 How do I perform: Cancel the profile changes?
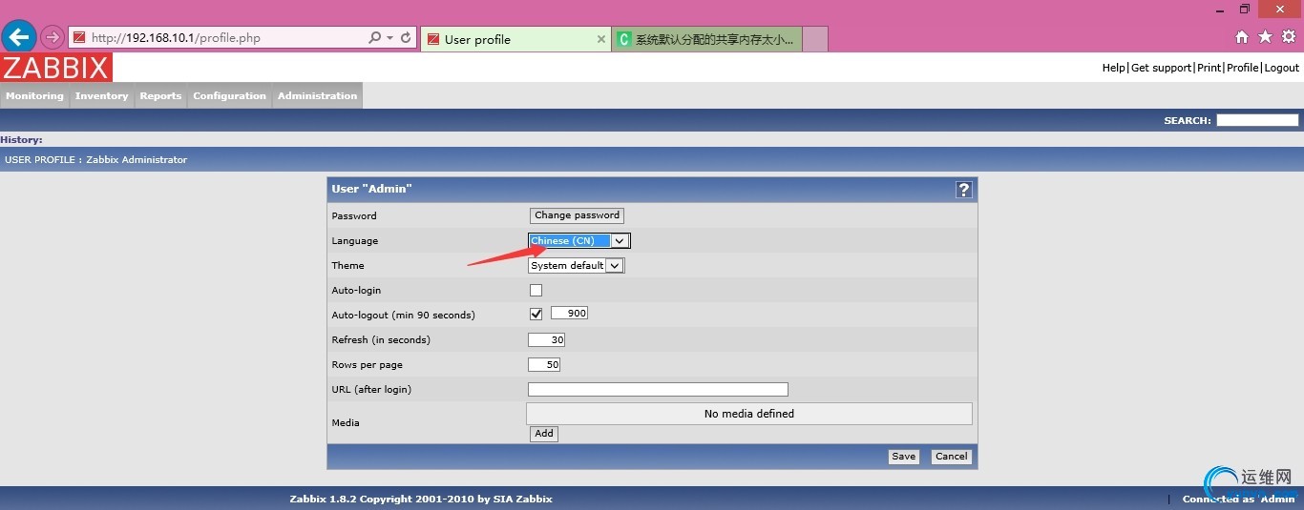coord(951,457)
